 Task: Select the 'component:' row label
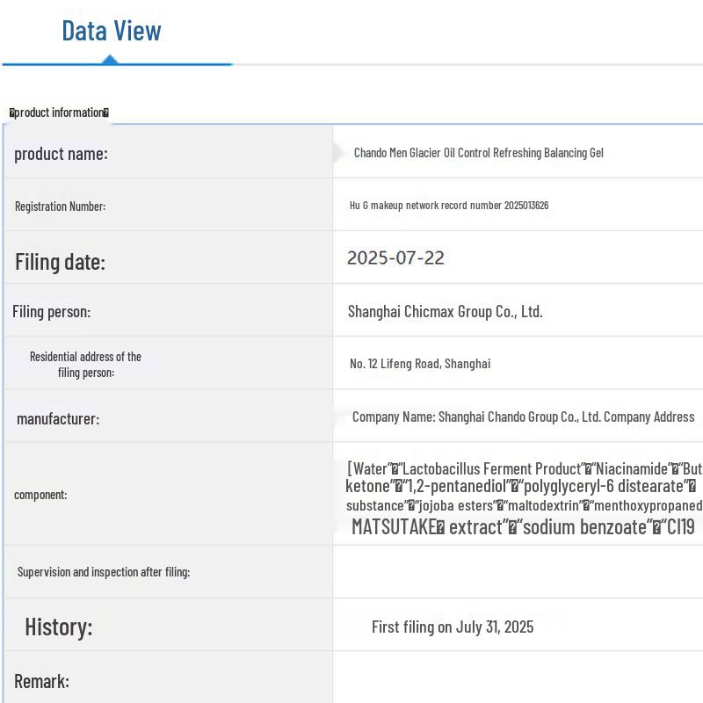pos(40,495)
